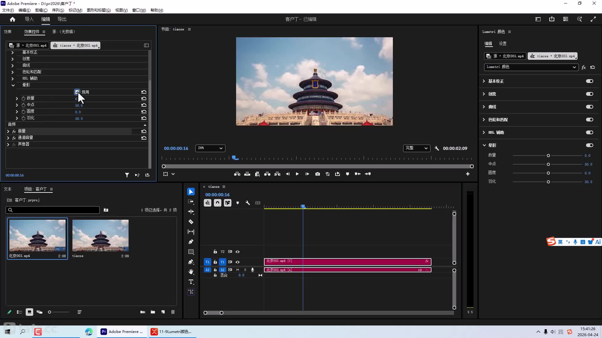Select the Hand tool
The image size is (602, 338).
click(x=191, y=272)
